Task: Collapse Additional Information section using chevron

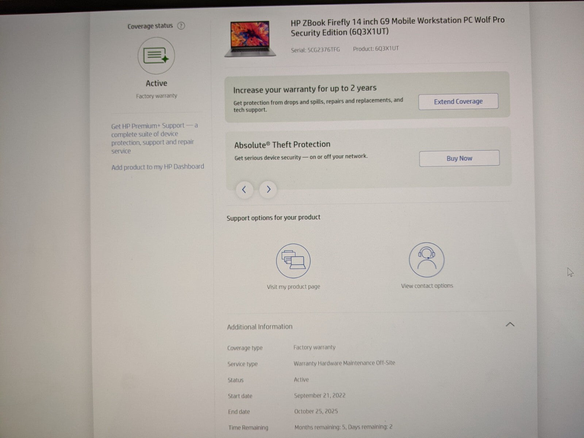Action: tap(510, 324)
